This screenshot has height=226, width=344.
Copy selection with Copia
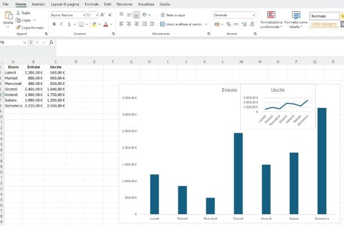click(24, 20)
